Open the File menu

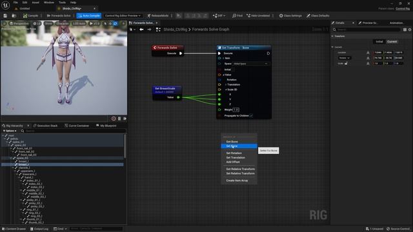tap(15, 3)
